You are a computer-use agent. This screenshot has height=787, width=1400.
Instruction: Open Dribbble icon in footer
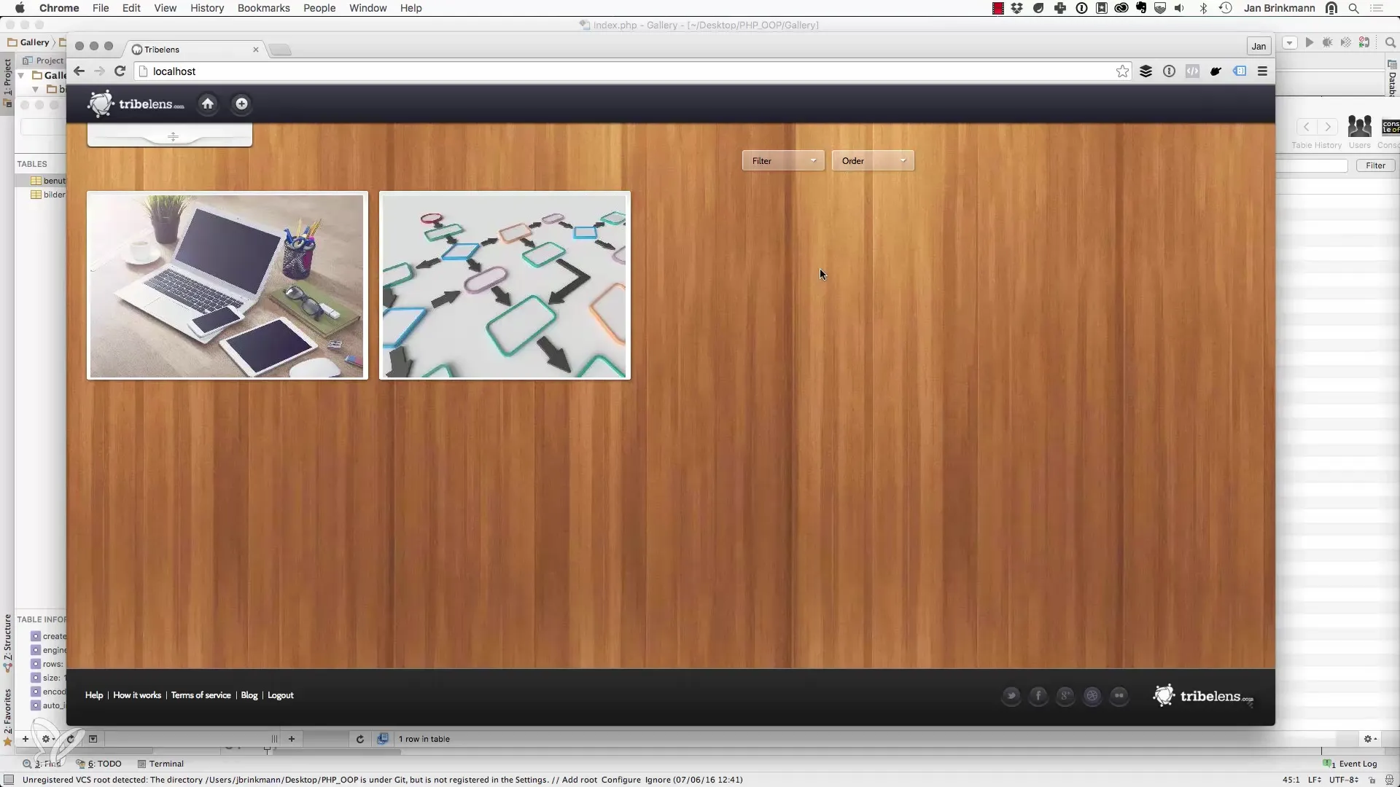click(1092, 696)
